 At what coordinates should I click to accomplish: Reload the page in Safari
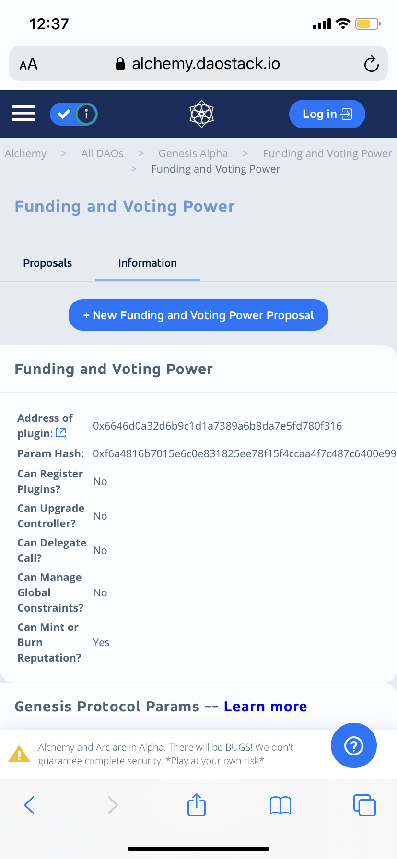point(371,64)
